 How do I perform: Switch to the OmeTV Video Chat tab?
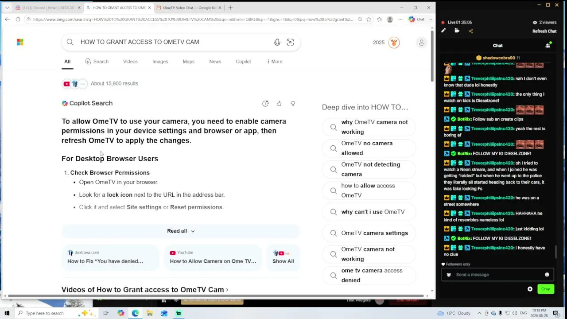point(189,8)
